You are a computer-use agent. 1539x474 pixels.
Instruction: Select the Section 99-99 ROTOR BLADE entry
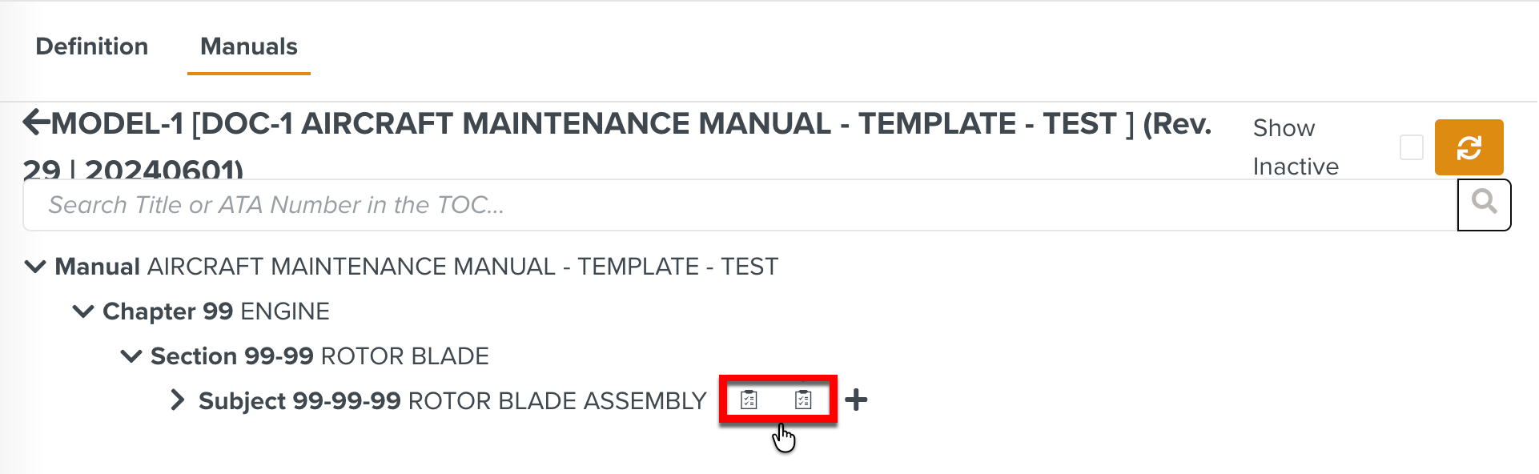coord(319,356)
